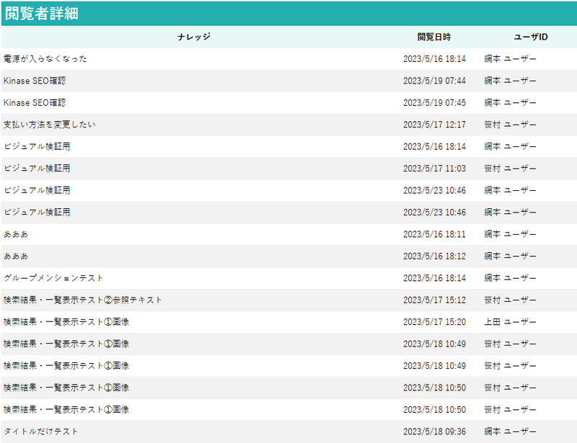577x443 pixels.
Task: Click the 閲覧日時 column header
Action: pyautogui.click(x=433, y=37)
